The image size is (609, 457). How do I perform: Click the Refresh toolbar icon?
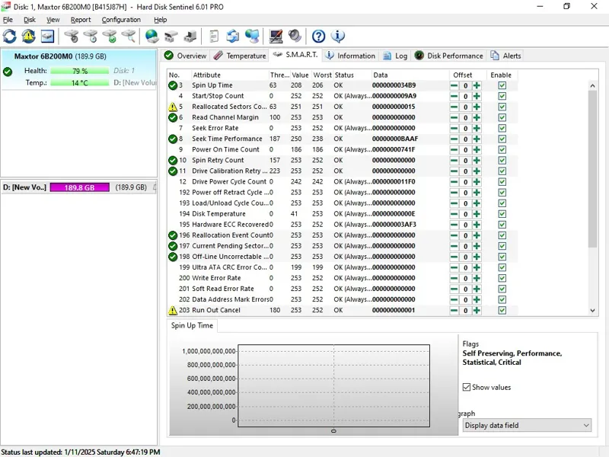[x=9, y=36]
